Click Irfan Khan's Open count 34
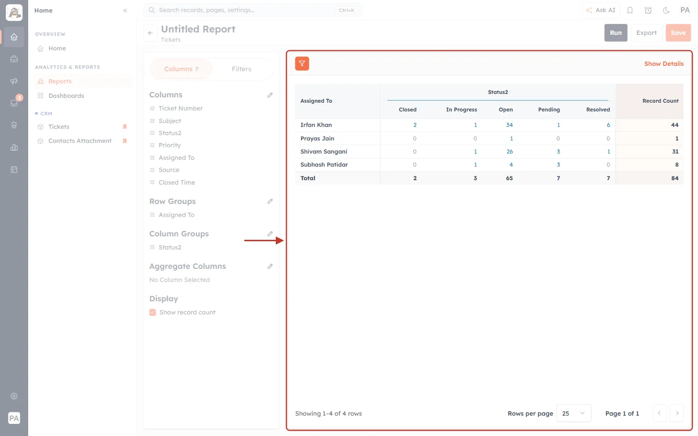 click(x=509, y=125)
